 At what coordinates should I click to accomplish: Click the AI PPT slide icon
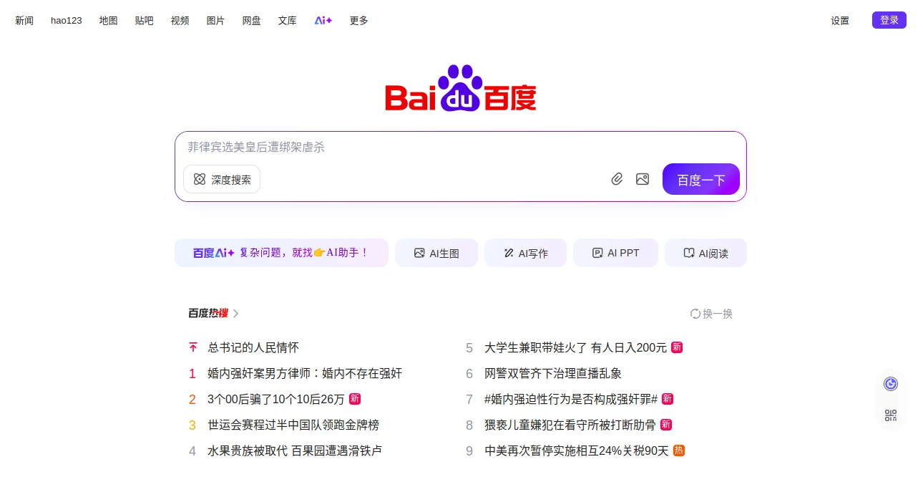coord(597,253)
